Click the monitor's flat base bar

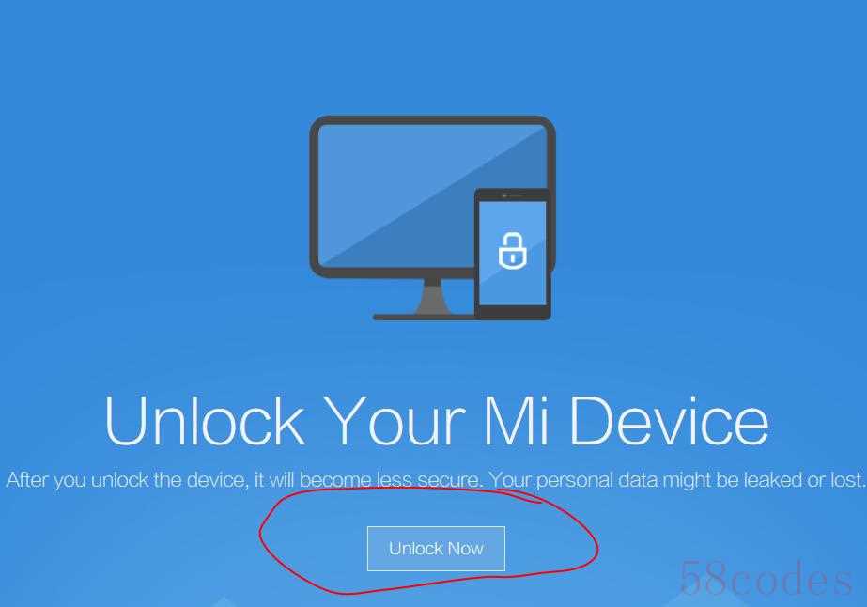[423, 317]
